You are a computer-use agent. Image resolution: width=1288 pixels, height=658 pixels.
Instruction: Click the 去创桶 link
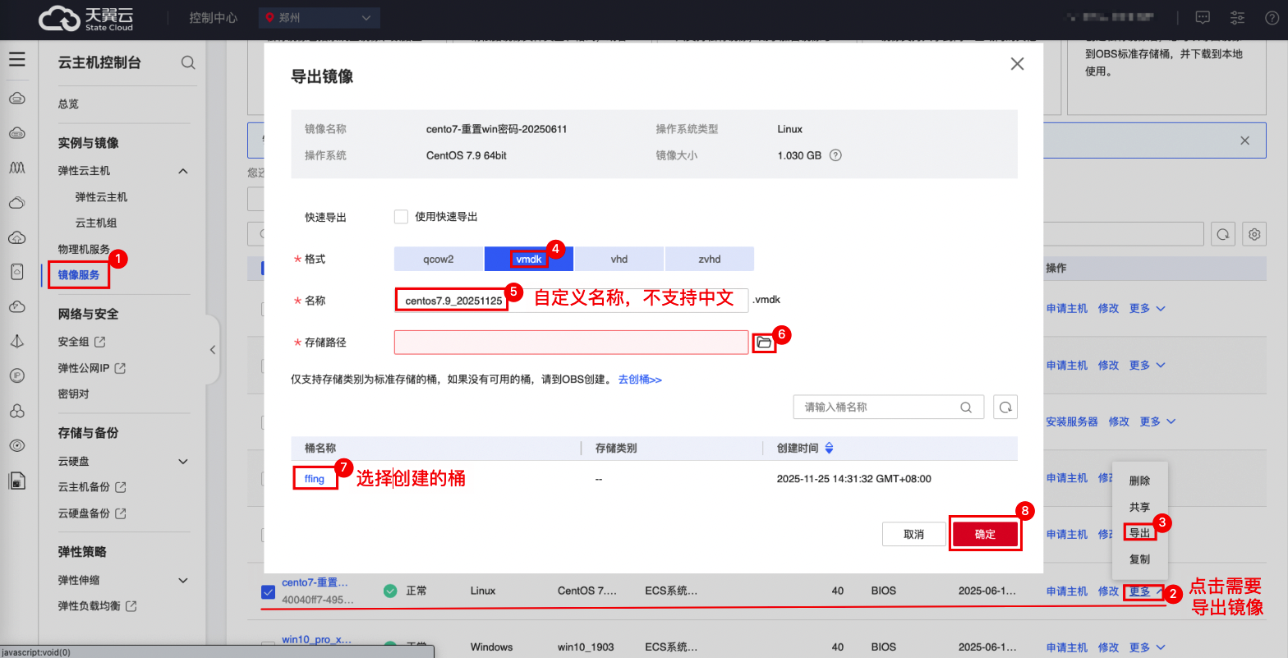(640, 380)
